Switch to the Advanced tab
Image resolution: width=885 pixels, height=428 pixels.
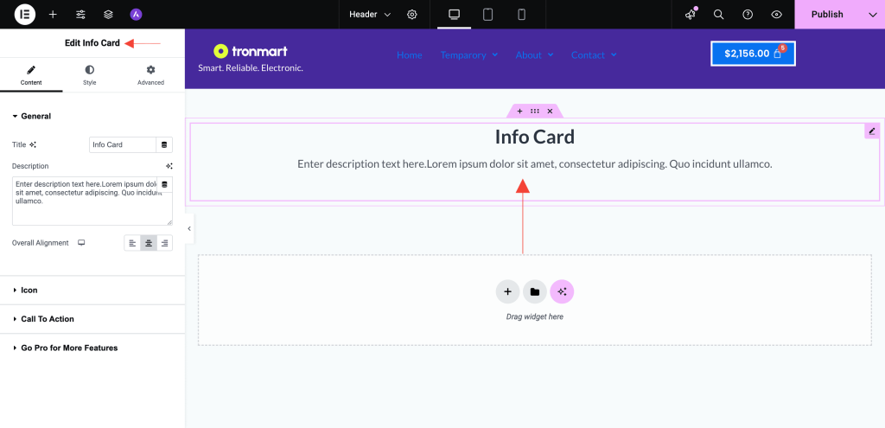[x=150, y=75]
